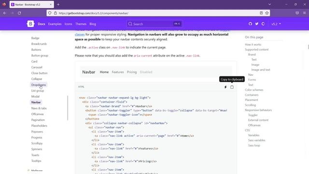309x174 pixels.
Task: Click shield tracking protection icon
Action: pyautogui.click(x=50, y=13)
